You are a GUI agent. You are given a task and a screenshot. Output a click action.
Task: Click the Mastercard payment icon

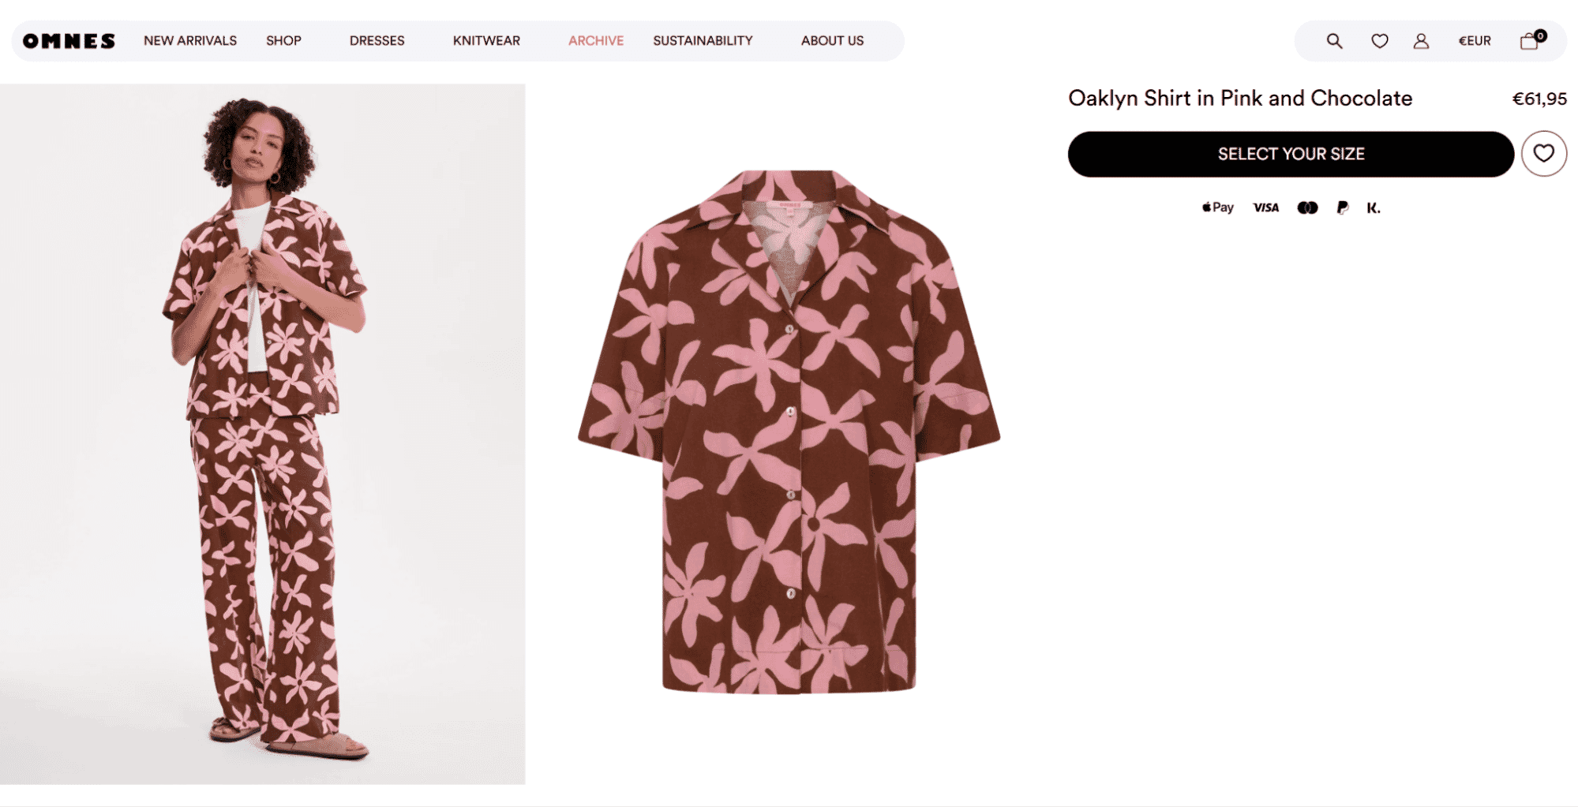(1307, 207)
